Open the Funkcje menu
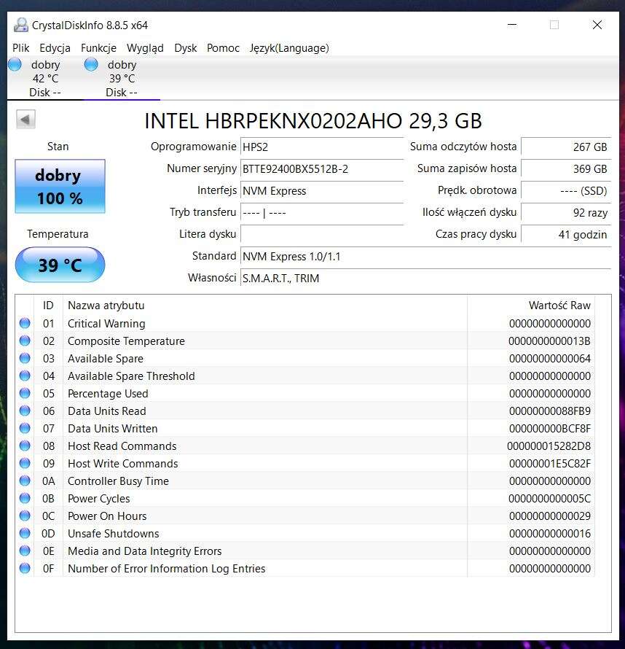 coord(98,48)
